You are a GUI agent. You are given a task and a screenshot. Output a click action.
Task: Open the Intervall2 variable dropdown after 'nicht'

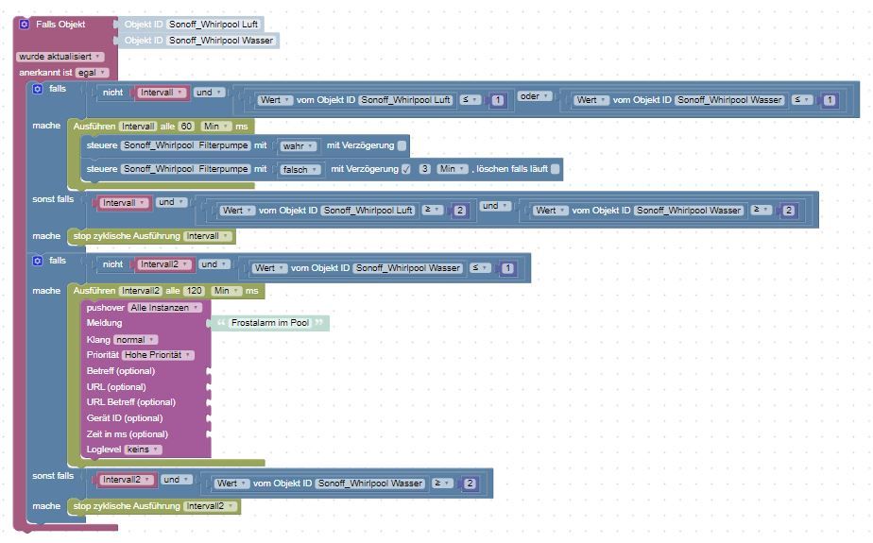tap(164, 264)
